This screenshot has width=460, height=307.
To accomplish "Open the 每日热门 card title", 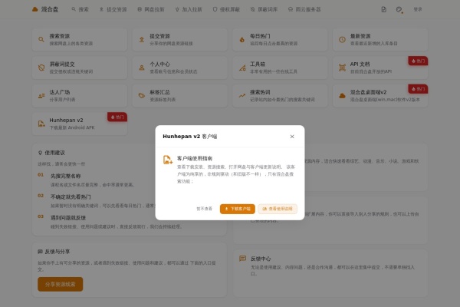I will 260,36.
